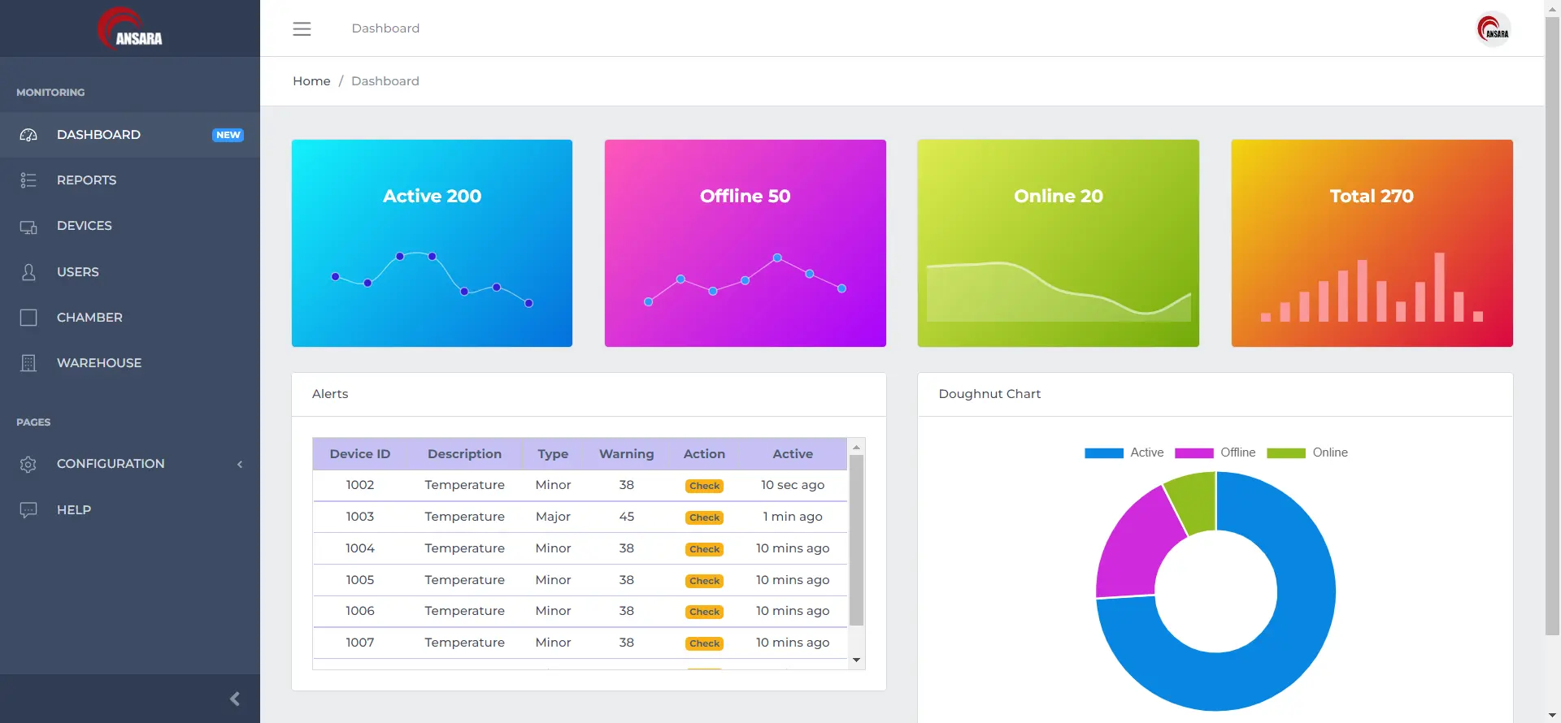
Task: Click the Reports list icon
Action: [28, 180]
